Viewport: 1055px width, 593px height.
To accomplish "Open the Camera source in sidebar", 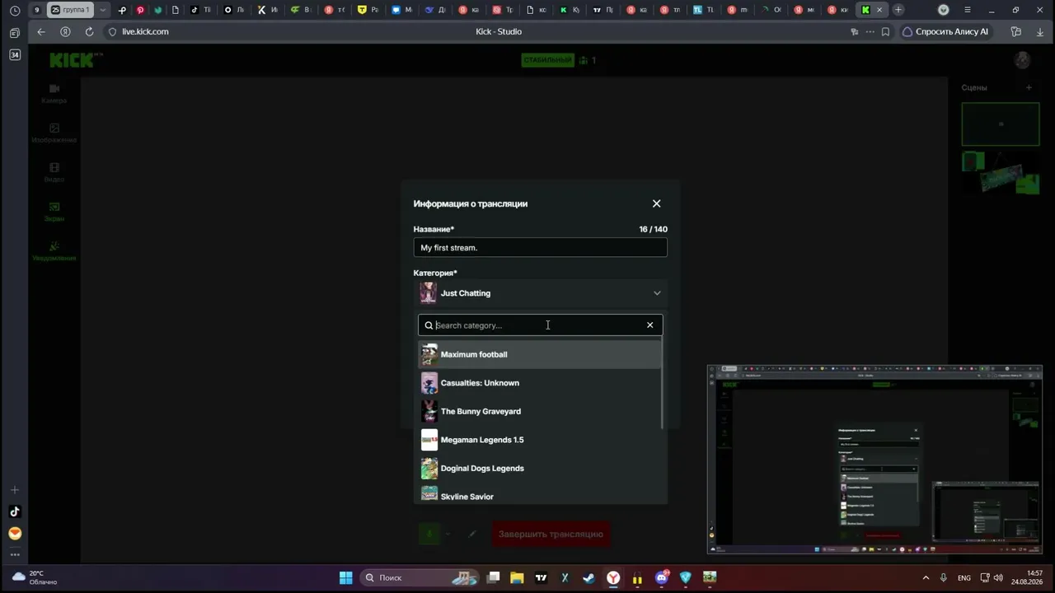I will 54,93.
